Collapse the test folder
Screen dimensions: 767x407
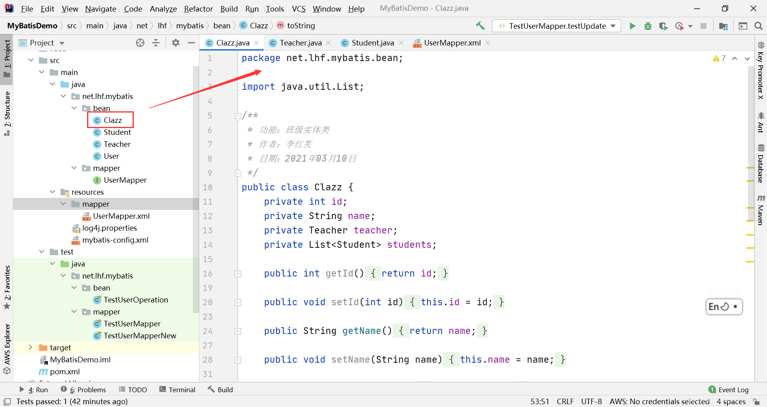[42, 252]
